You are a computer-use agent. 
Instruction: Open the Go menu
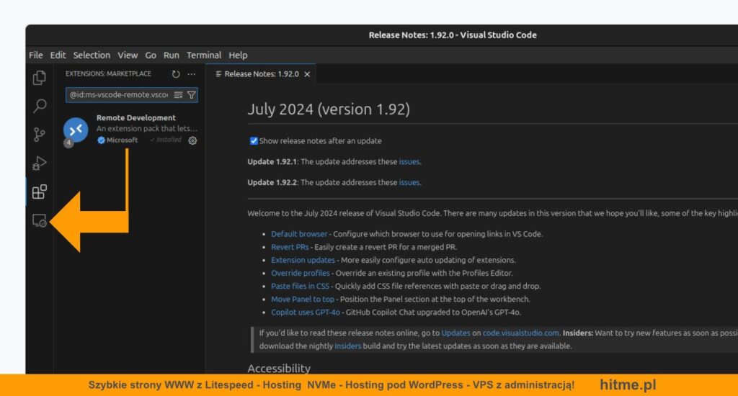click(151, 55)
